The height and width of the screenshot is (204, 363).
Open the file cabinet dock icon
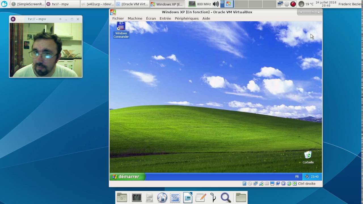point(150,197)
